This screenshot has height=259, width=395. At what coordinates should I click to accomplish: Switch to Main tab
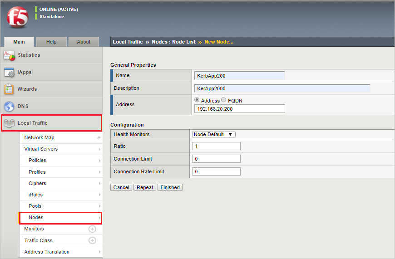[x=19, y=42]
